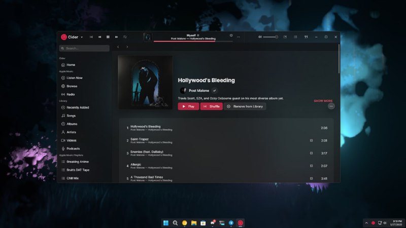Play track 5 A Thousand Bad Times
The image size is (406, 228).
click(226, 179)
